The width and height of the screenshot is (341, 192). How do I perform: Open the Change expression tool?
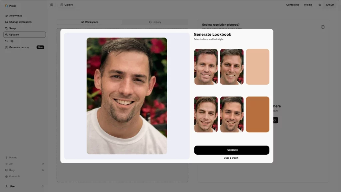20,22
